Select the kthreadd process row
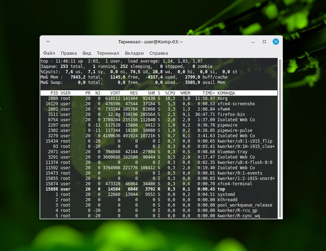The height and width of the screenshot is (251, 326). (159, 200)
